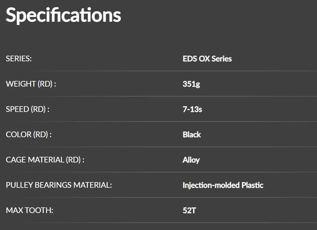Click the PULLEY BEARINGS MATERIAL label
This screenshot has width=317, height=230.
pos(59,185)
